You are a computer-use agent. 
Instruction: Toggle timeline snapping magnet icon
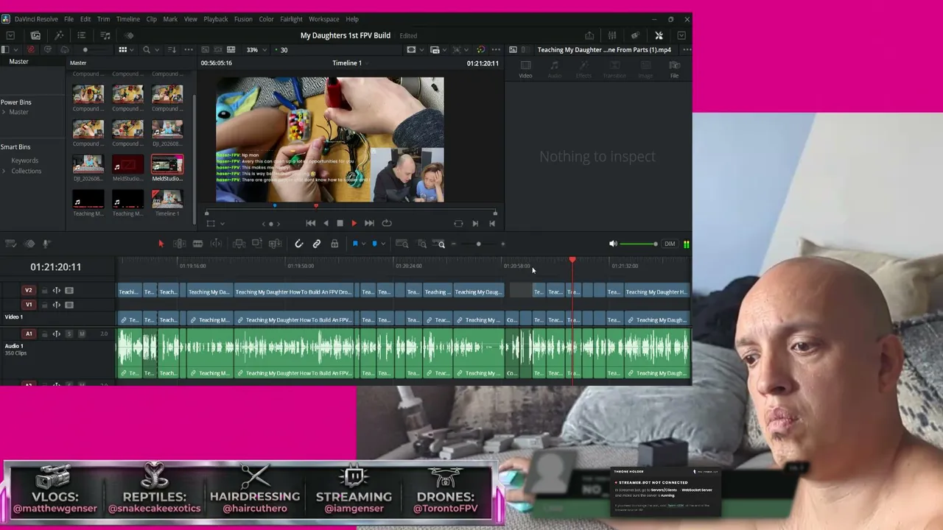(298, 244)
